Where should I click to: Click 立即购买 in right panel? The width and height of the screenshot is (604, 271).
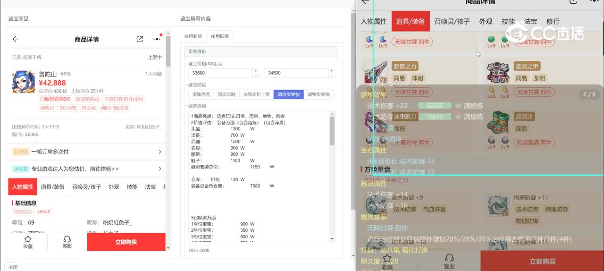click(x=542, y=261)
